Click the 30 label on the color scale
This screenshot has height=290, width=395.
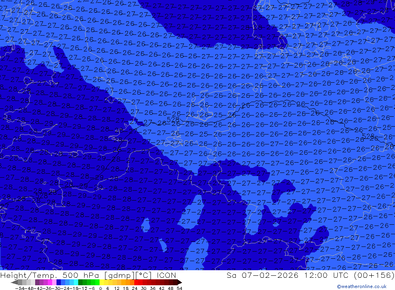[x=144, y=288]
